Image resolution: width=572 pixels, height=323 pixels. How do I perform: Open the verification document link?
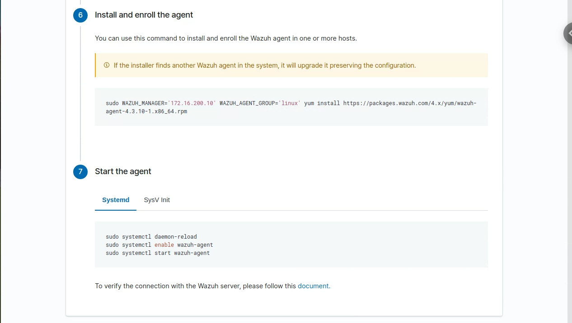[x=314, y=286]
